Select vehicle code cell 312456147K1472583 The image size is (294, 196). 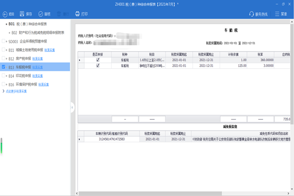[x=112, y=139]
